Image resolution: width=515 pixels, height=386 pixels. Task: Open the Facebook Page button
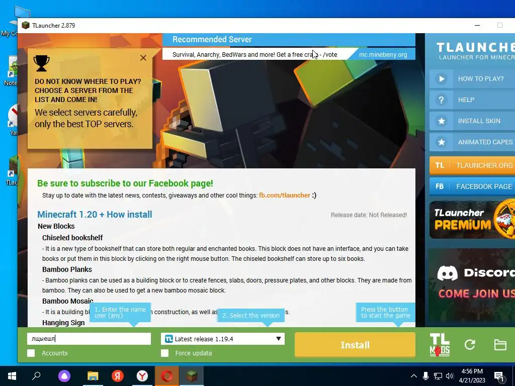coord(472,186)
